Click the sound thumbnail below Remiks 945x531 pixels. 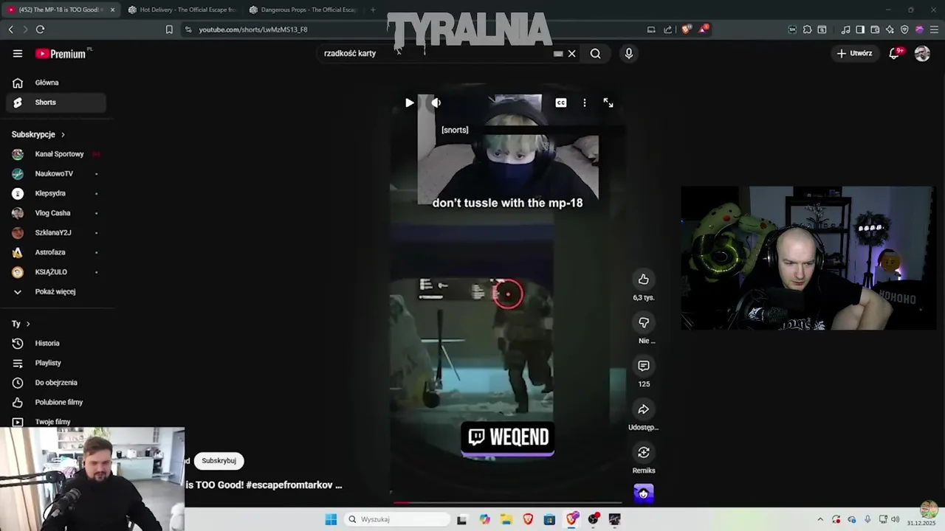coord(644,493)
